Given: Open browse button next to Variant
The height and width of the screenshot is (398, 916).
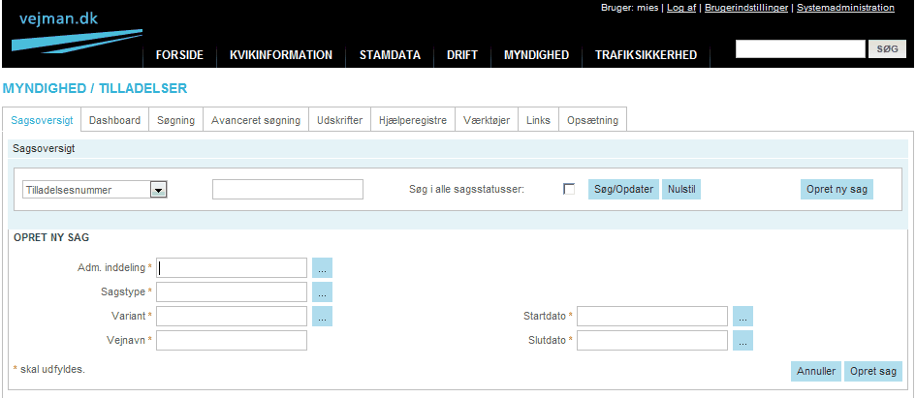Looking at the screenshot, I should point(322,316).
